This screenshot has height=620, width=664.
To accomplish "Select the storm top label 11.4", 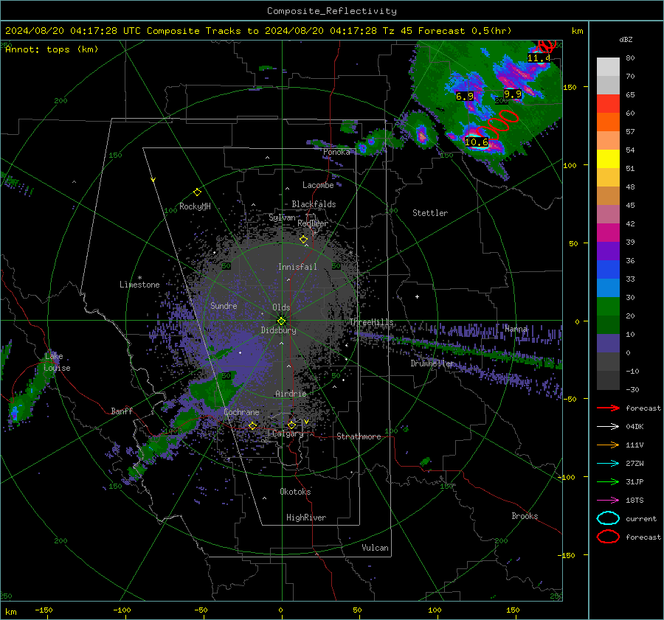I will (x=539, y=58).
